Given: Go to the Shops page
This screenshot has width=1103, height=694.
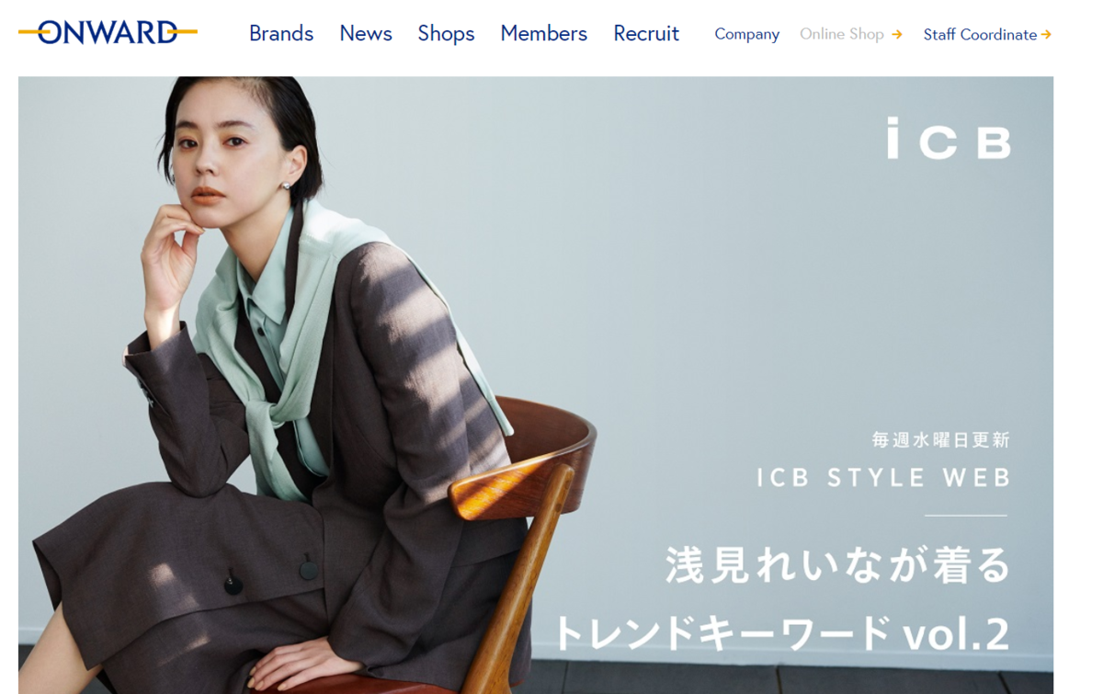Looking at the screenshot, I should [446, 33].
